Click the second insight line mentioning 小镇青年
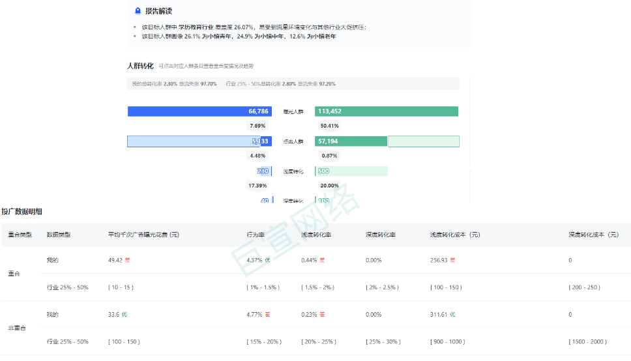This screenshot has height=361, width=631. (x=239, y=36)
